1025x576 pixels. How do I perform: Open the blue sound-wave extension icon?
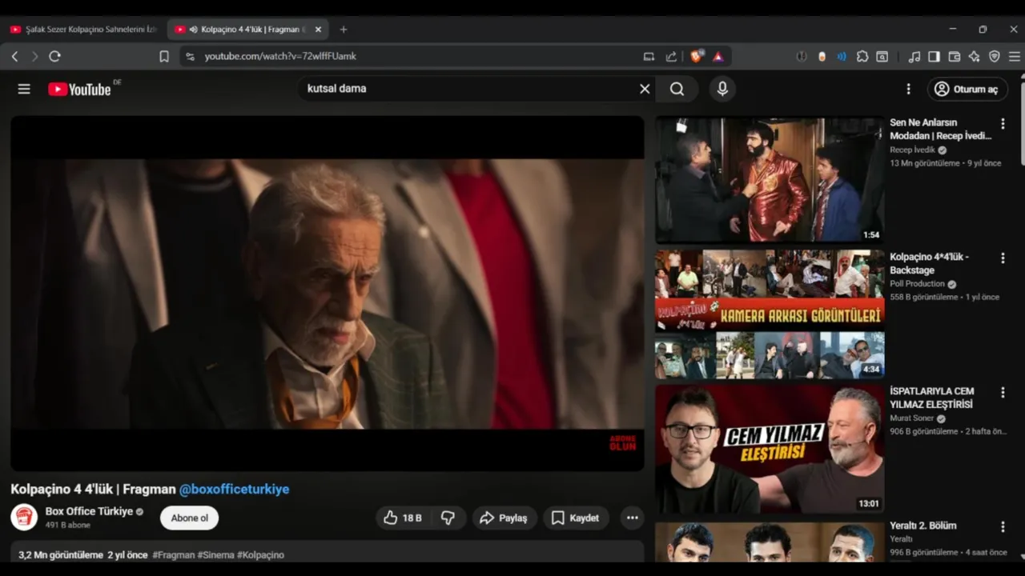pos(842,57)
